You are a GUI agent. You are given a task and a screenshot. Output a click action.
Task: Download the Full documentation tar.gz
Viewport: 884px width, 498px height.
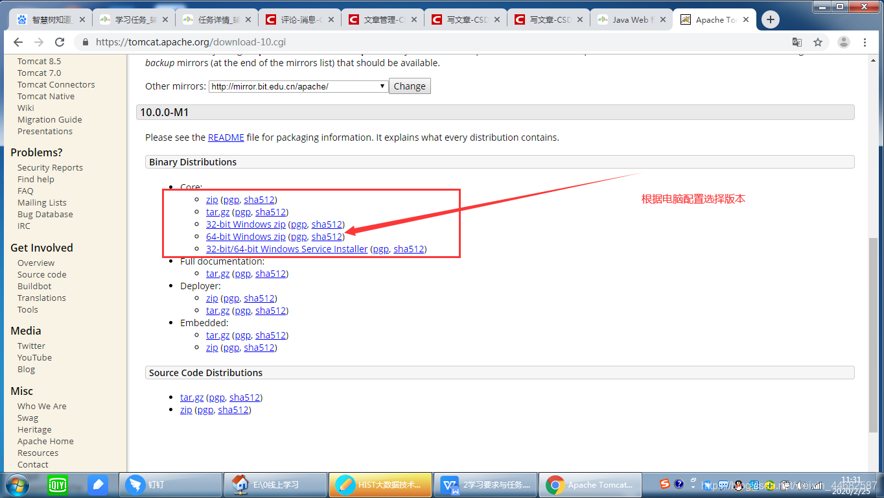(x=218, y=274)
